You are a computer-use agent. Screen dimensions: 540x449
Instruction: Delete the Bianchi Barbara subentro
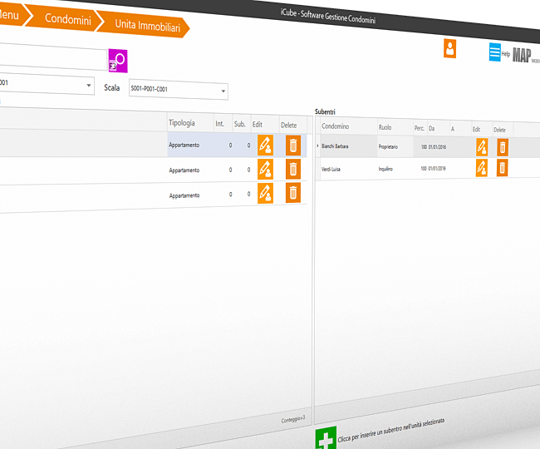pyautogui.click(x=503, y=147)
